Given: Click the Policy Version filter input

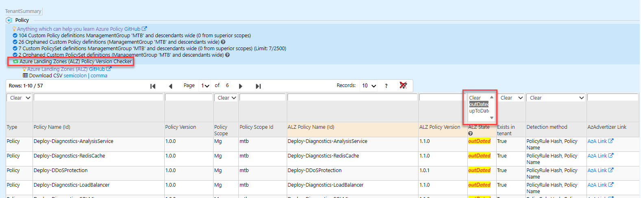Looking at the screenshot, I should 189,98.
